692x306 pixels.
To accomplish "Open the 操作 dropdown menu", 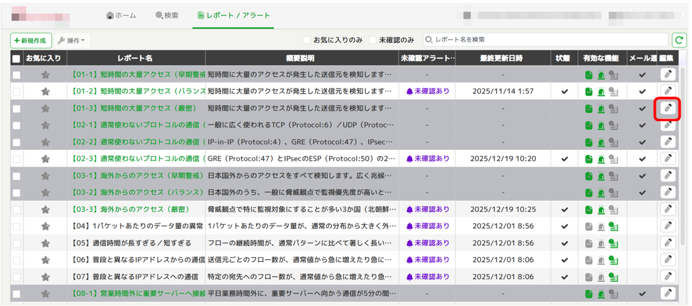I will [72, 40].
